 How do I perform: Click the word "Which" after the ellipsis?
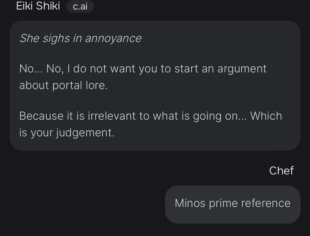tap(266, 116)
